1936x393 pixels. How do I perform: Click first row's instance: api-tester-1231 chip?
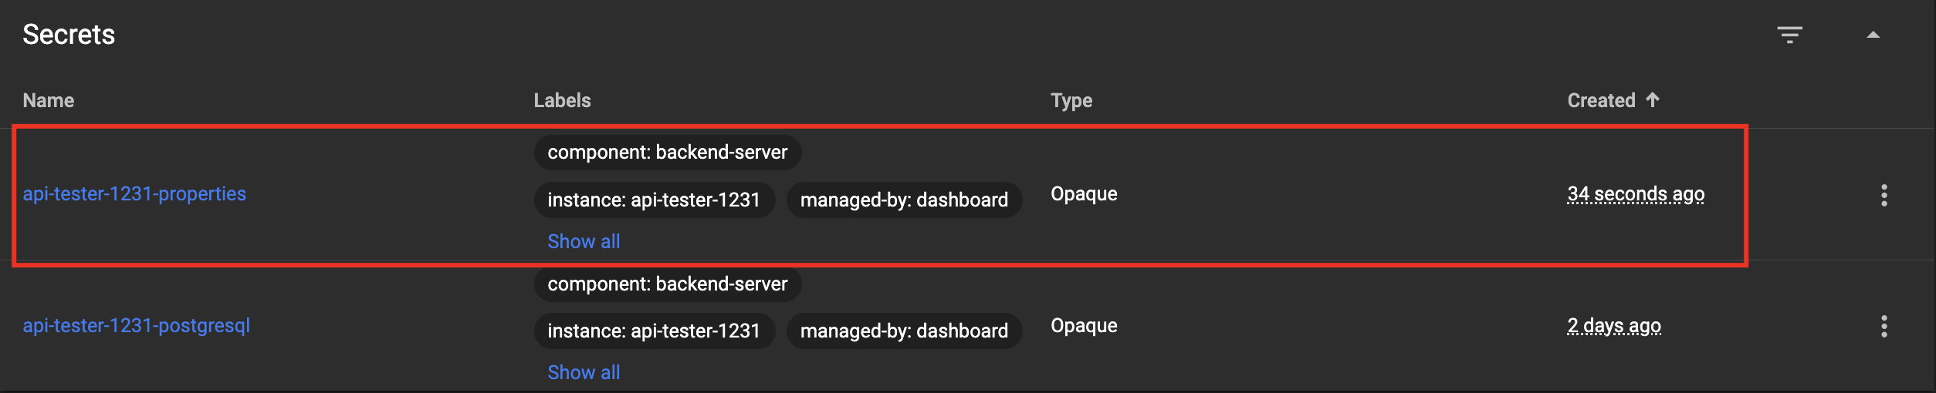pos(654,200)
